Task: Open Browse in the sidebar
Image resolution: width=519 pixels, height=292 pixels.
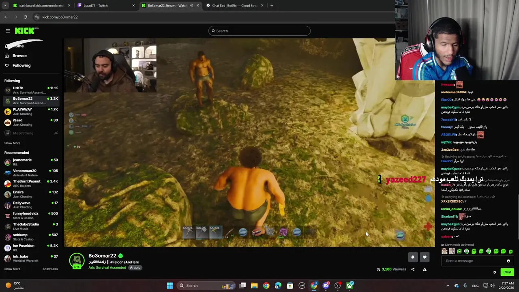Action: tap(19, 56)
